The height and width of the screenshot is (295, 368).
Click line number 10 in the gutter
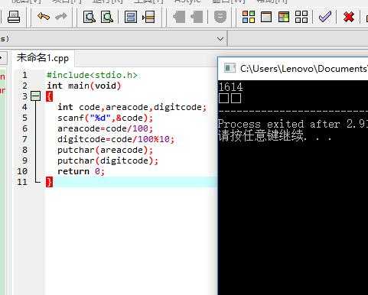coord(22,171)
